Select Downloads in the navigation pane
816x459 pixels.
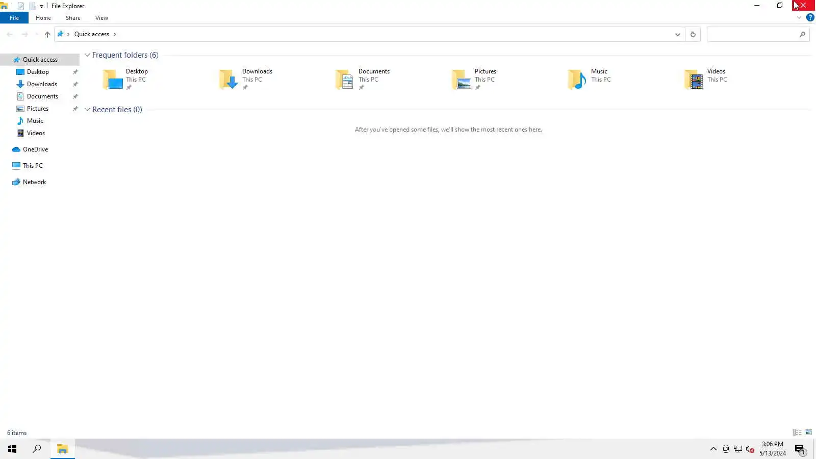coord(42,84)
